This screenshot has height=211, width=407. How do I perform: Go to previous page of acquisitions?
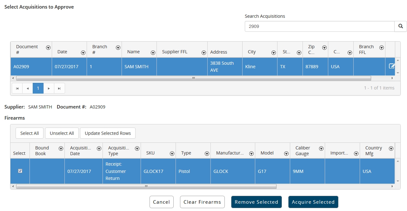pyautogui.click(x=28, y=88)
